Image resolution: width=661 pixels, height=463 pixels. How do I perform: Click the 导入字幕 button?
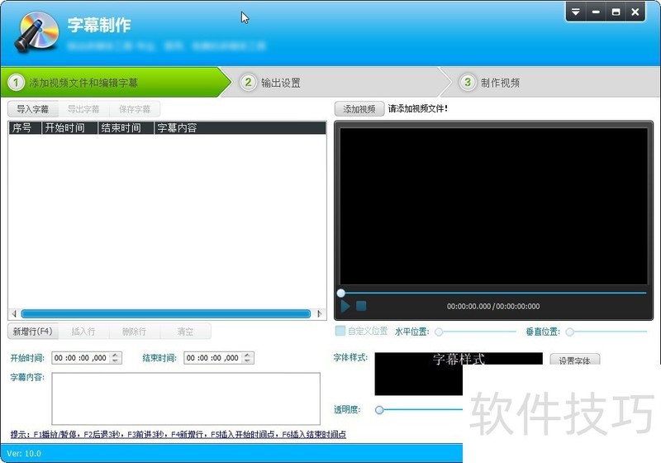point(33,109)
